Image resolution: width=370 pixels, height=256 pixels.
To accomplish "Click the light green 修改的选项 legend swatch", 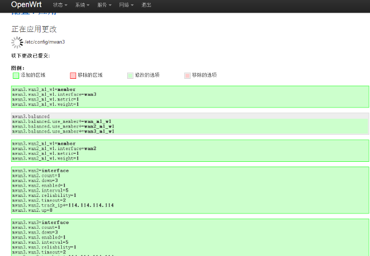I will [x=130, y=76].
